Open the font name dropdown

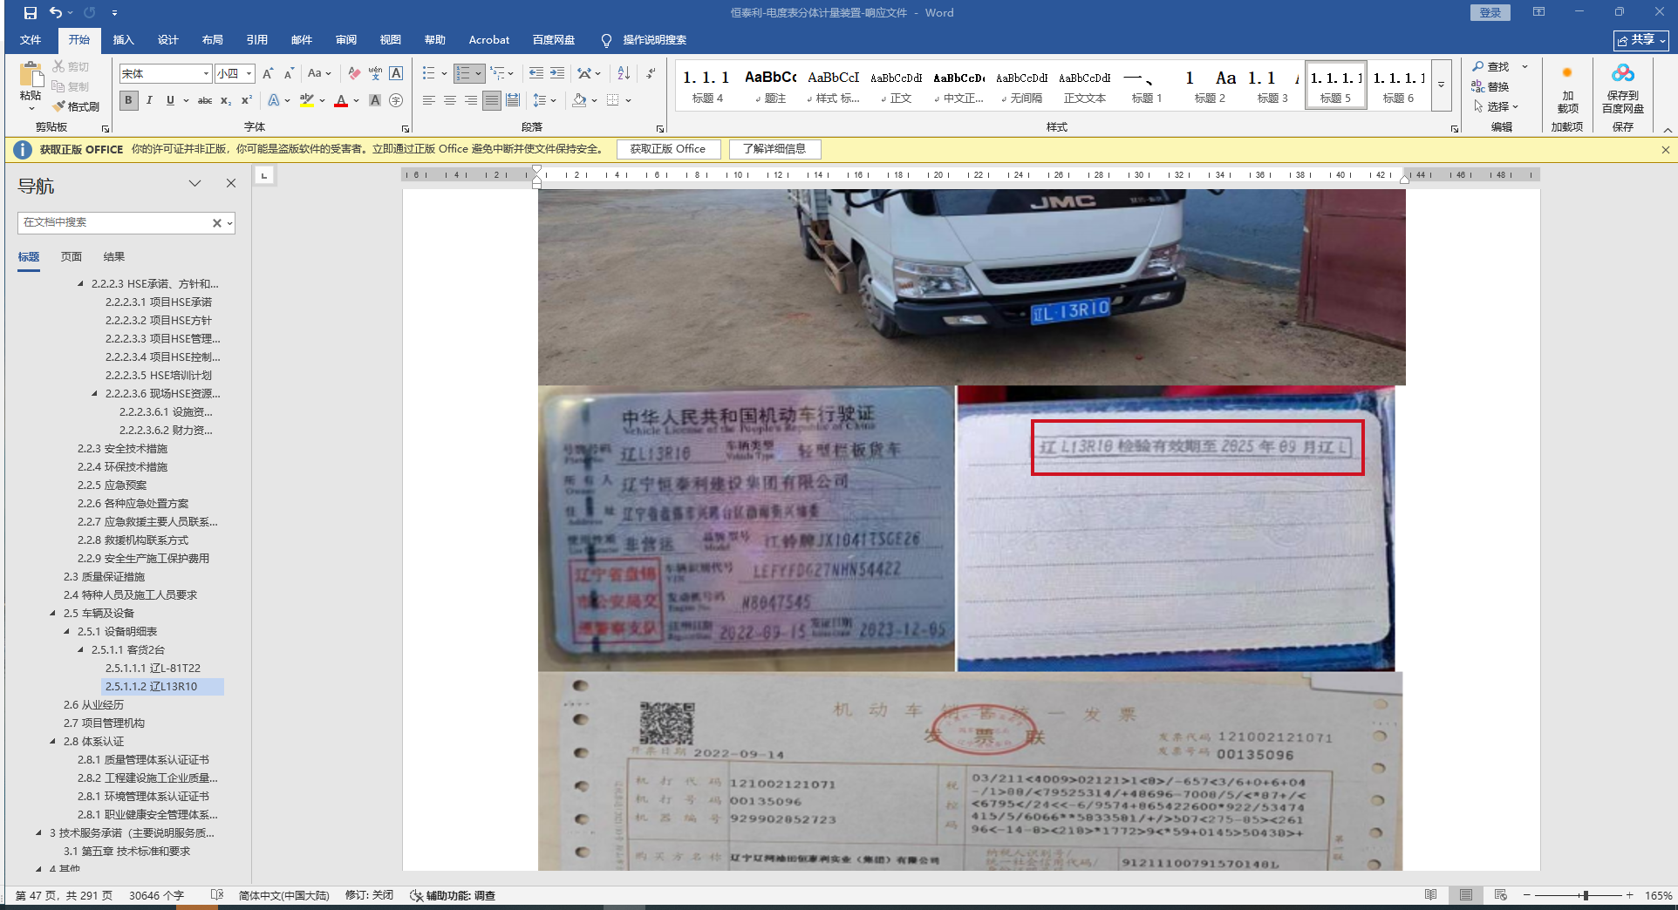click(x=206, y=74)
